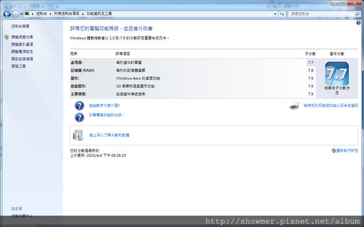
Task: Open the recent pages dropdown arrow
Action: pyautogui.click(x=22, y=14)
